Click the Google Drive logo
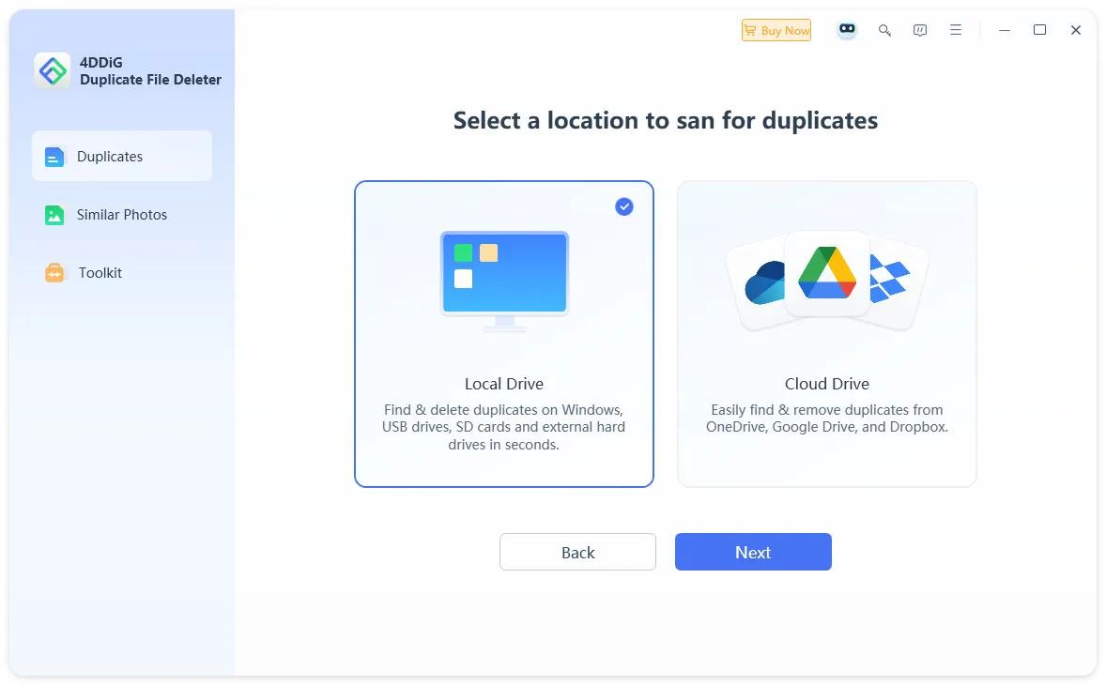 [x=826, y=272]
